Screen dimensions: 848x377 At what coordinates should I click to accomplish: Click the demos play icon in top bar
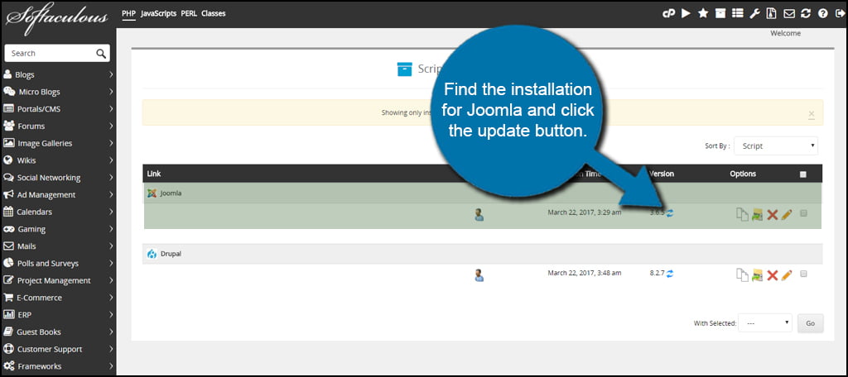point(686,13)
